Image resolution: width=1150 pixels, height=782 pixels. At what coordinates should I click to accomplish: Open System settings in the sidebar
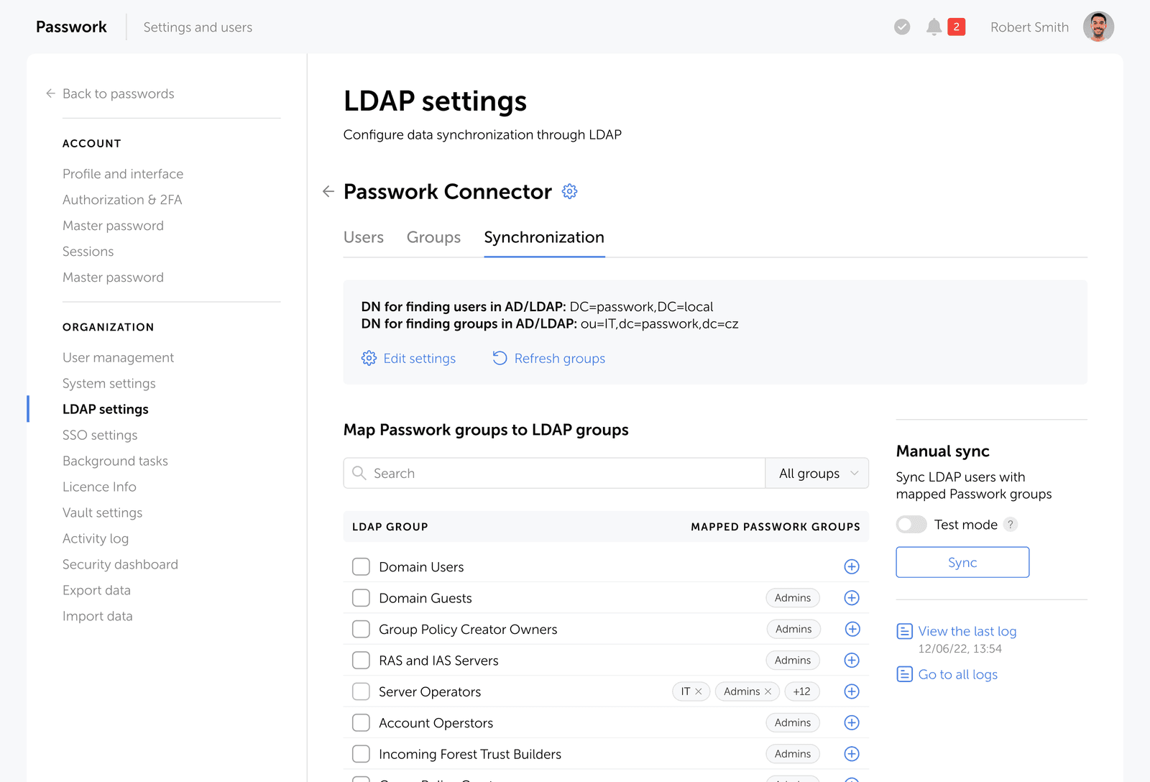coord(109,383)
